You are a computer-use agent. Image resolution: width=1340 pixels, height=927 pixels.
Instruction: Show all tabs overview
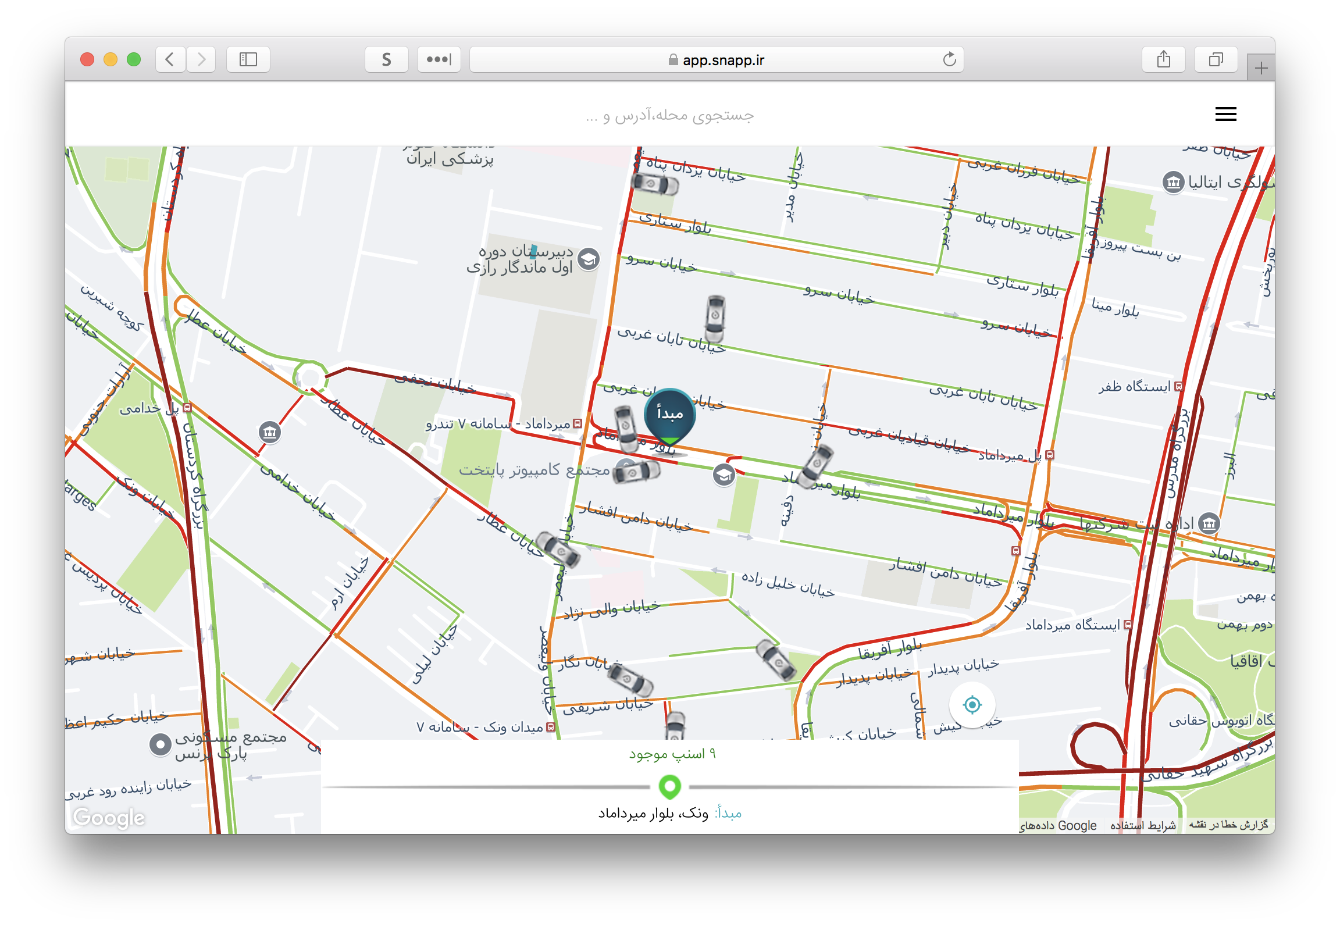(1216, 59)
